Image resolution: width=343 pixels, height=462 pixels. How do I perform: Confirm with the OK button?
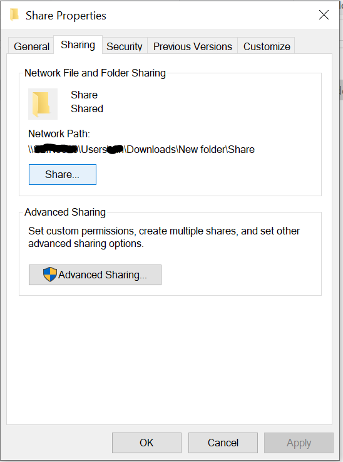(146, 443)
